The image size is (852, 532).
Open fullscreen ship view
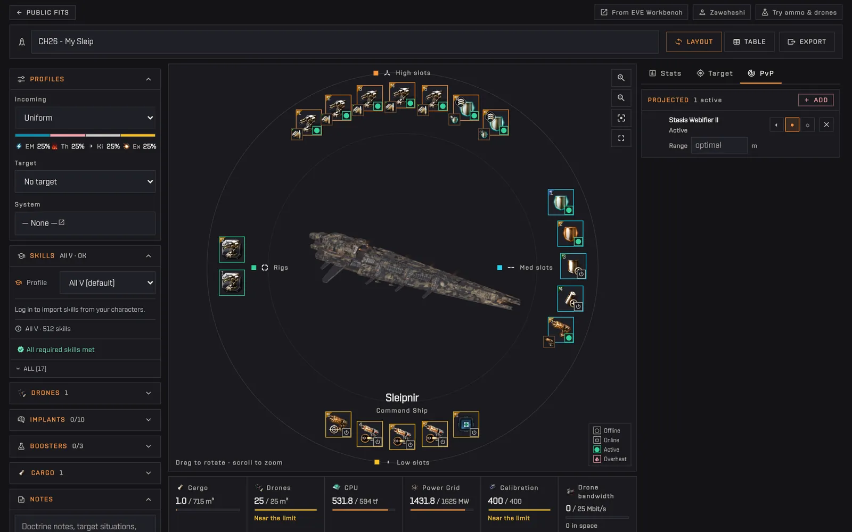pyautogui.click(x=621, y=138)
